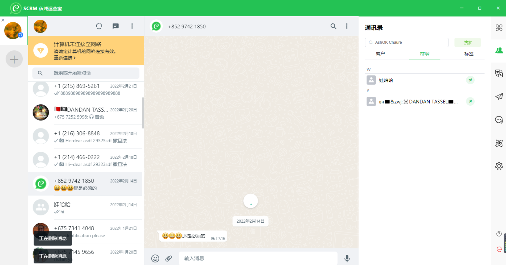
Task: Select the +852 9742 1850 chat row
Action: click(85, 184)
